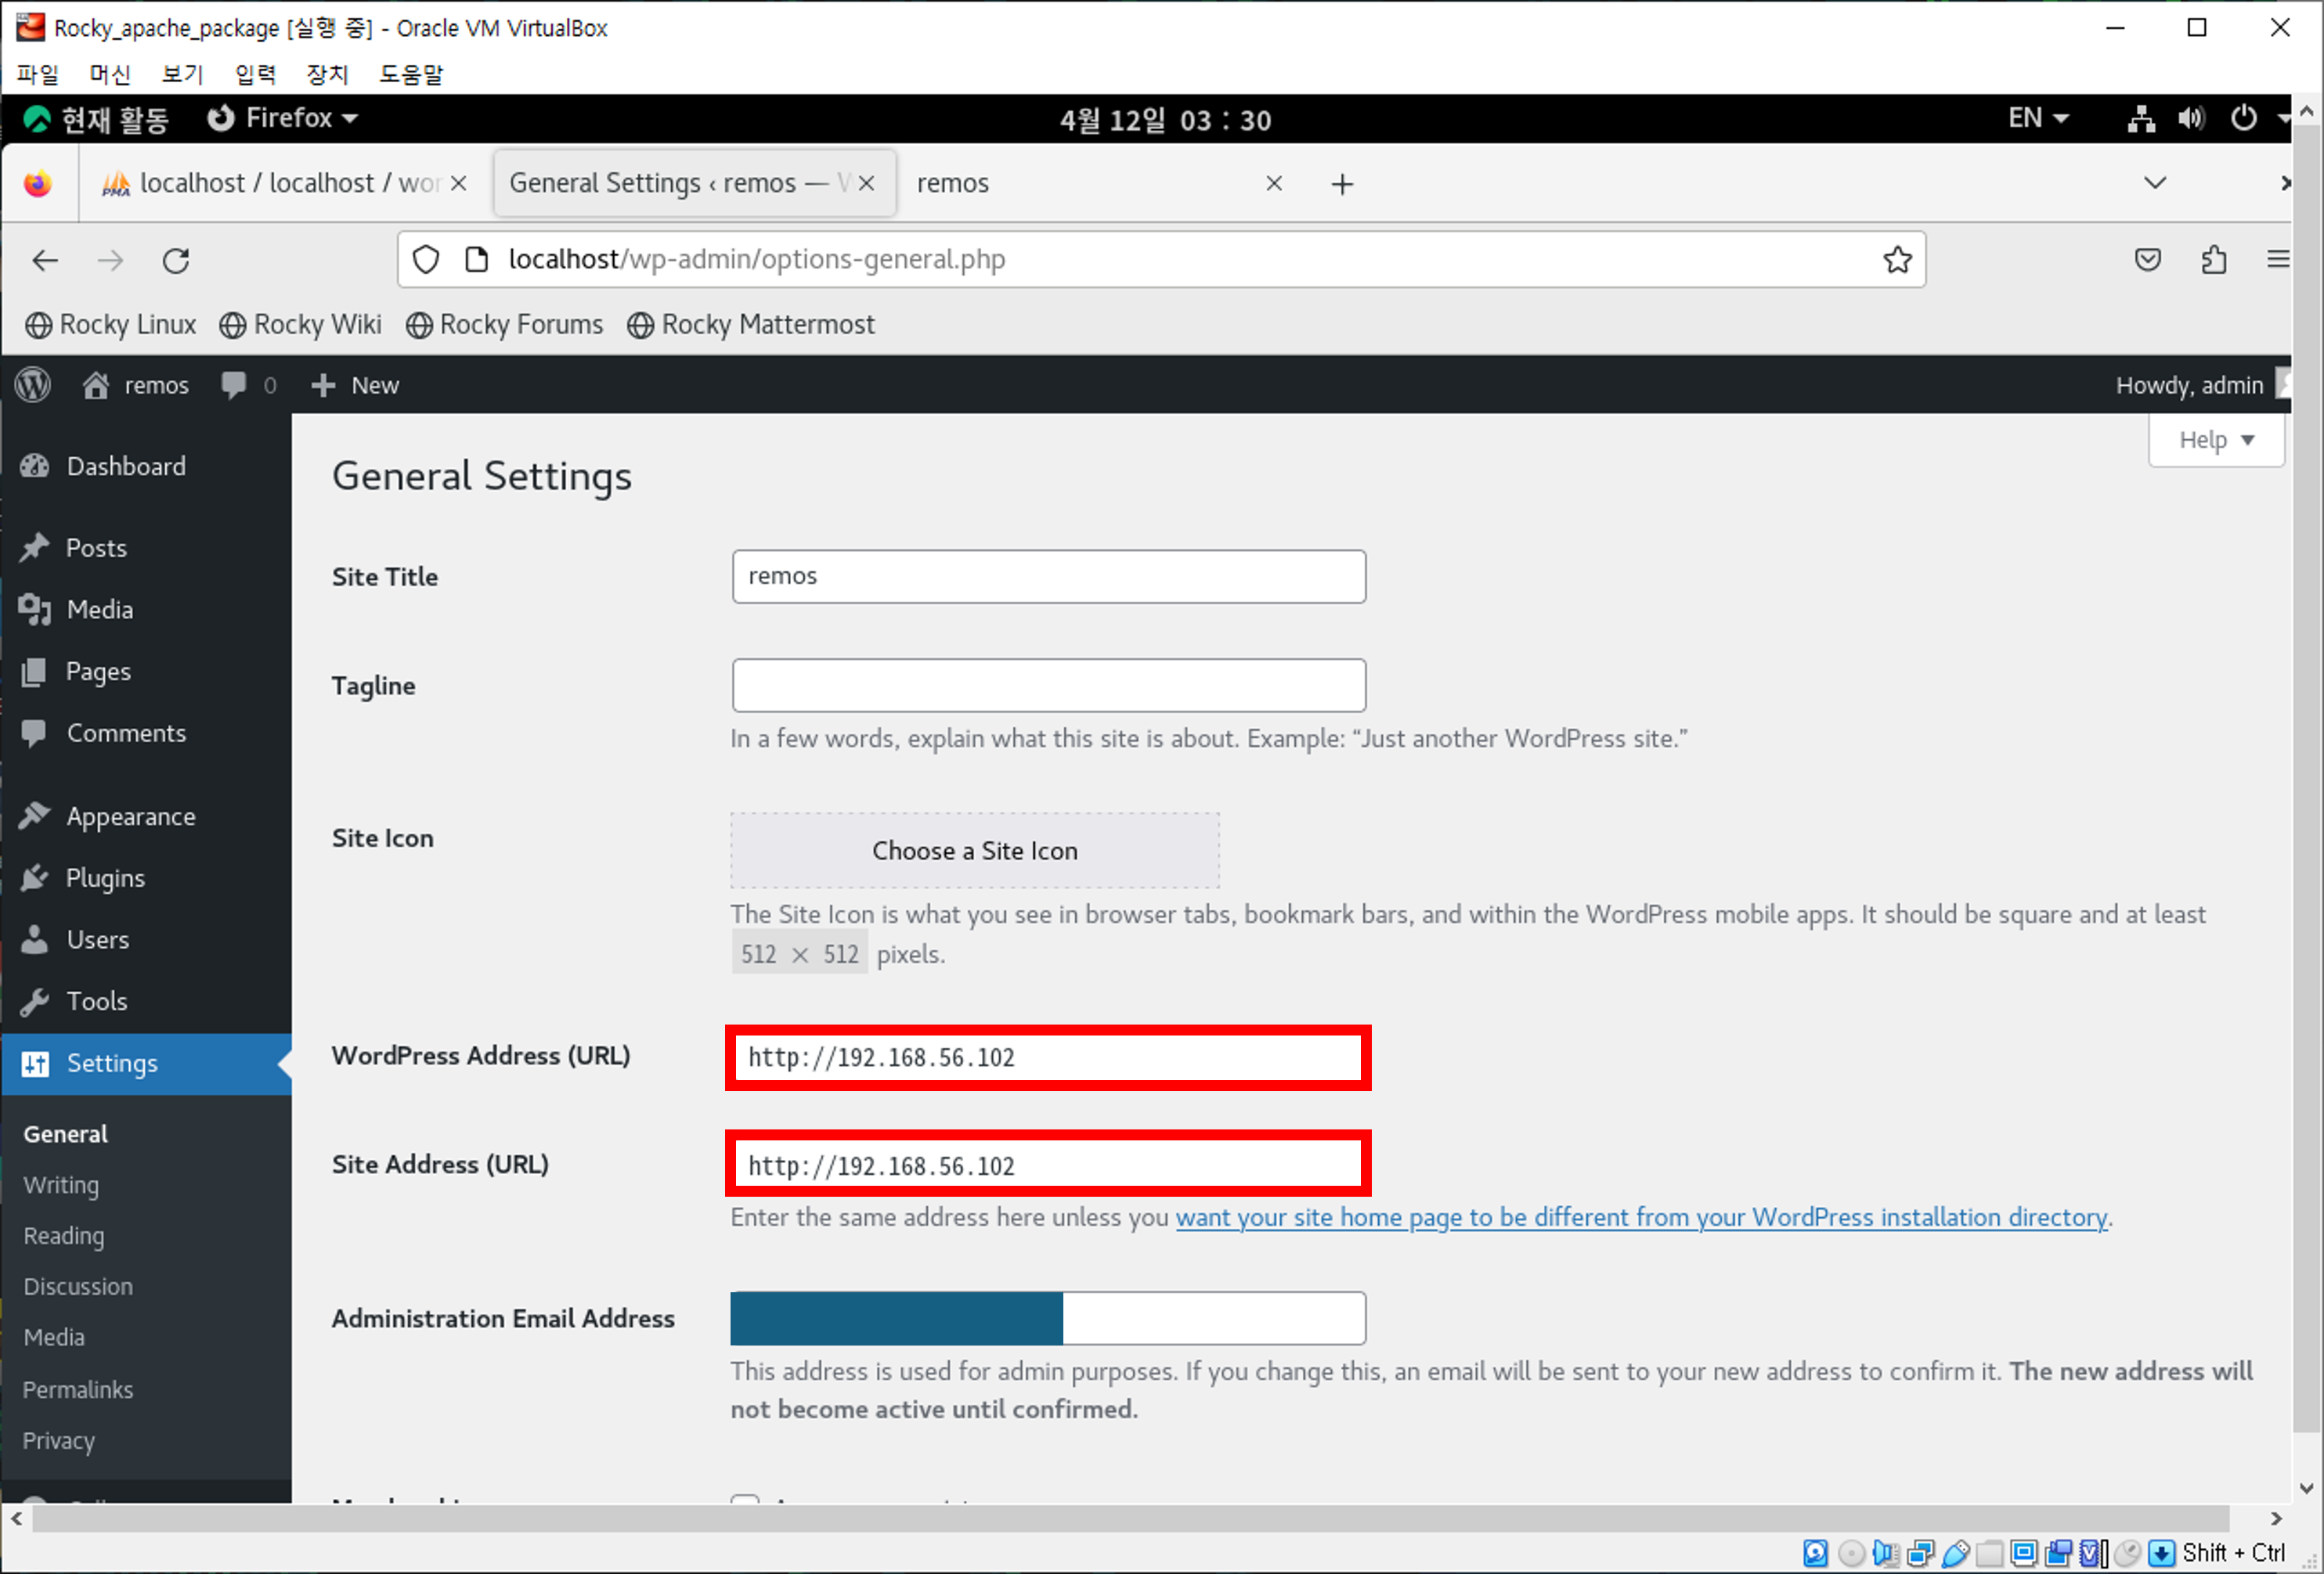Open the Permalinks settings submenu
Screen dimensions: 2324x1574
[78, 1389]
